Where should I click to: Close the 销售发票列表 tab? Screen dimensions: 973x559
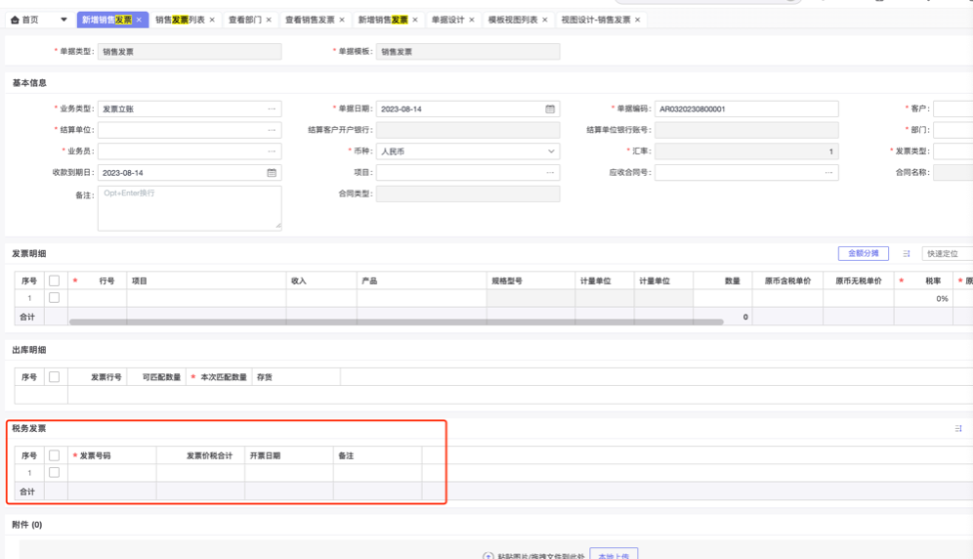tap(212, 20)
